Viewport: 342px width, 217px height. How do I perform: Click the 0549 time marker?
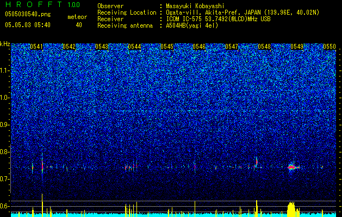tap(297, 47)
